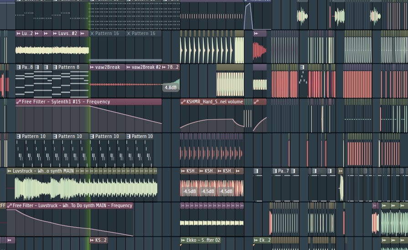Click the audio icon on the vaw2Break #2 clip
Image resolution: width=408 pixels, height=250 pixels.
[x=128, y=67]
